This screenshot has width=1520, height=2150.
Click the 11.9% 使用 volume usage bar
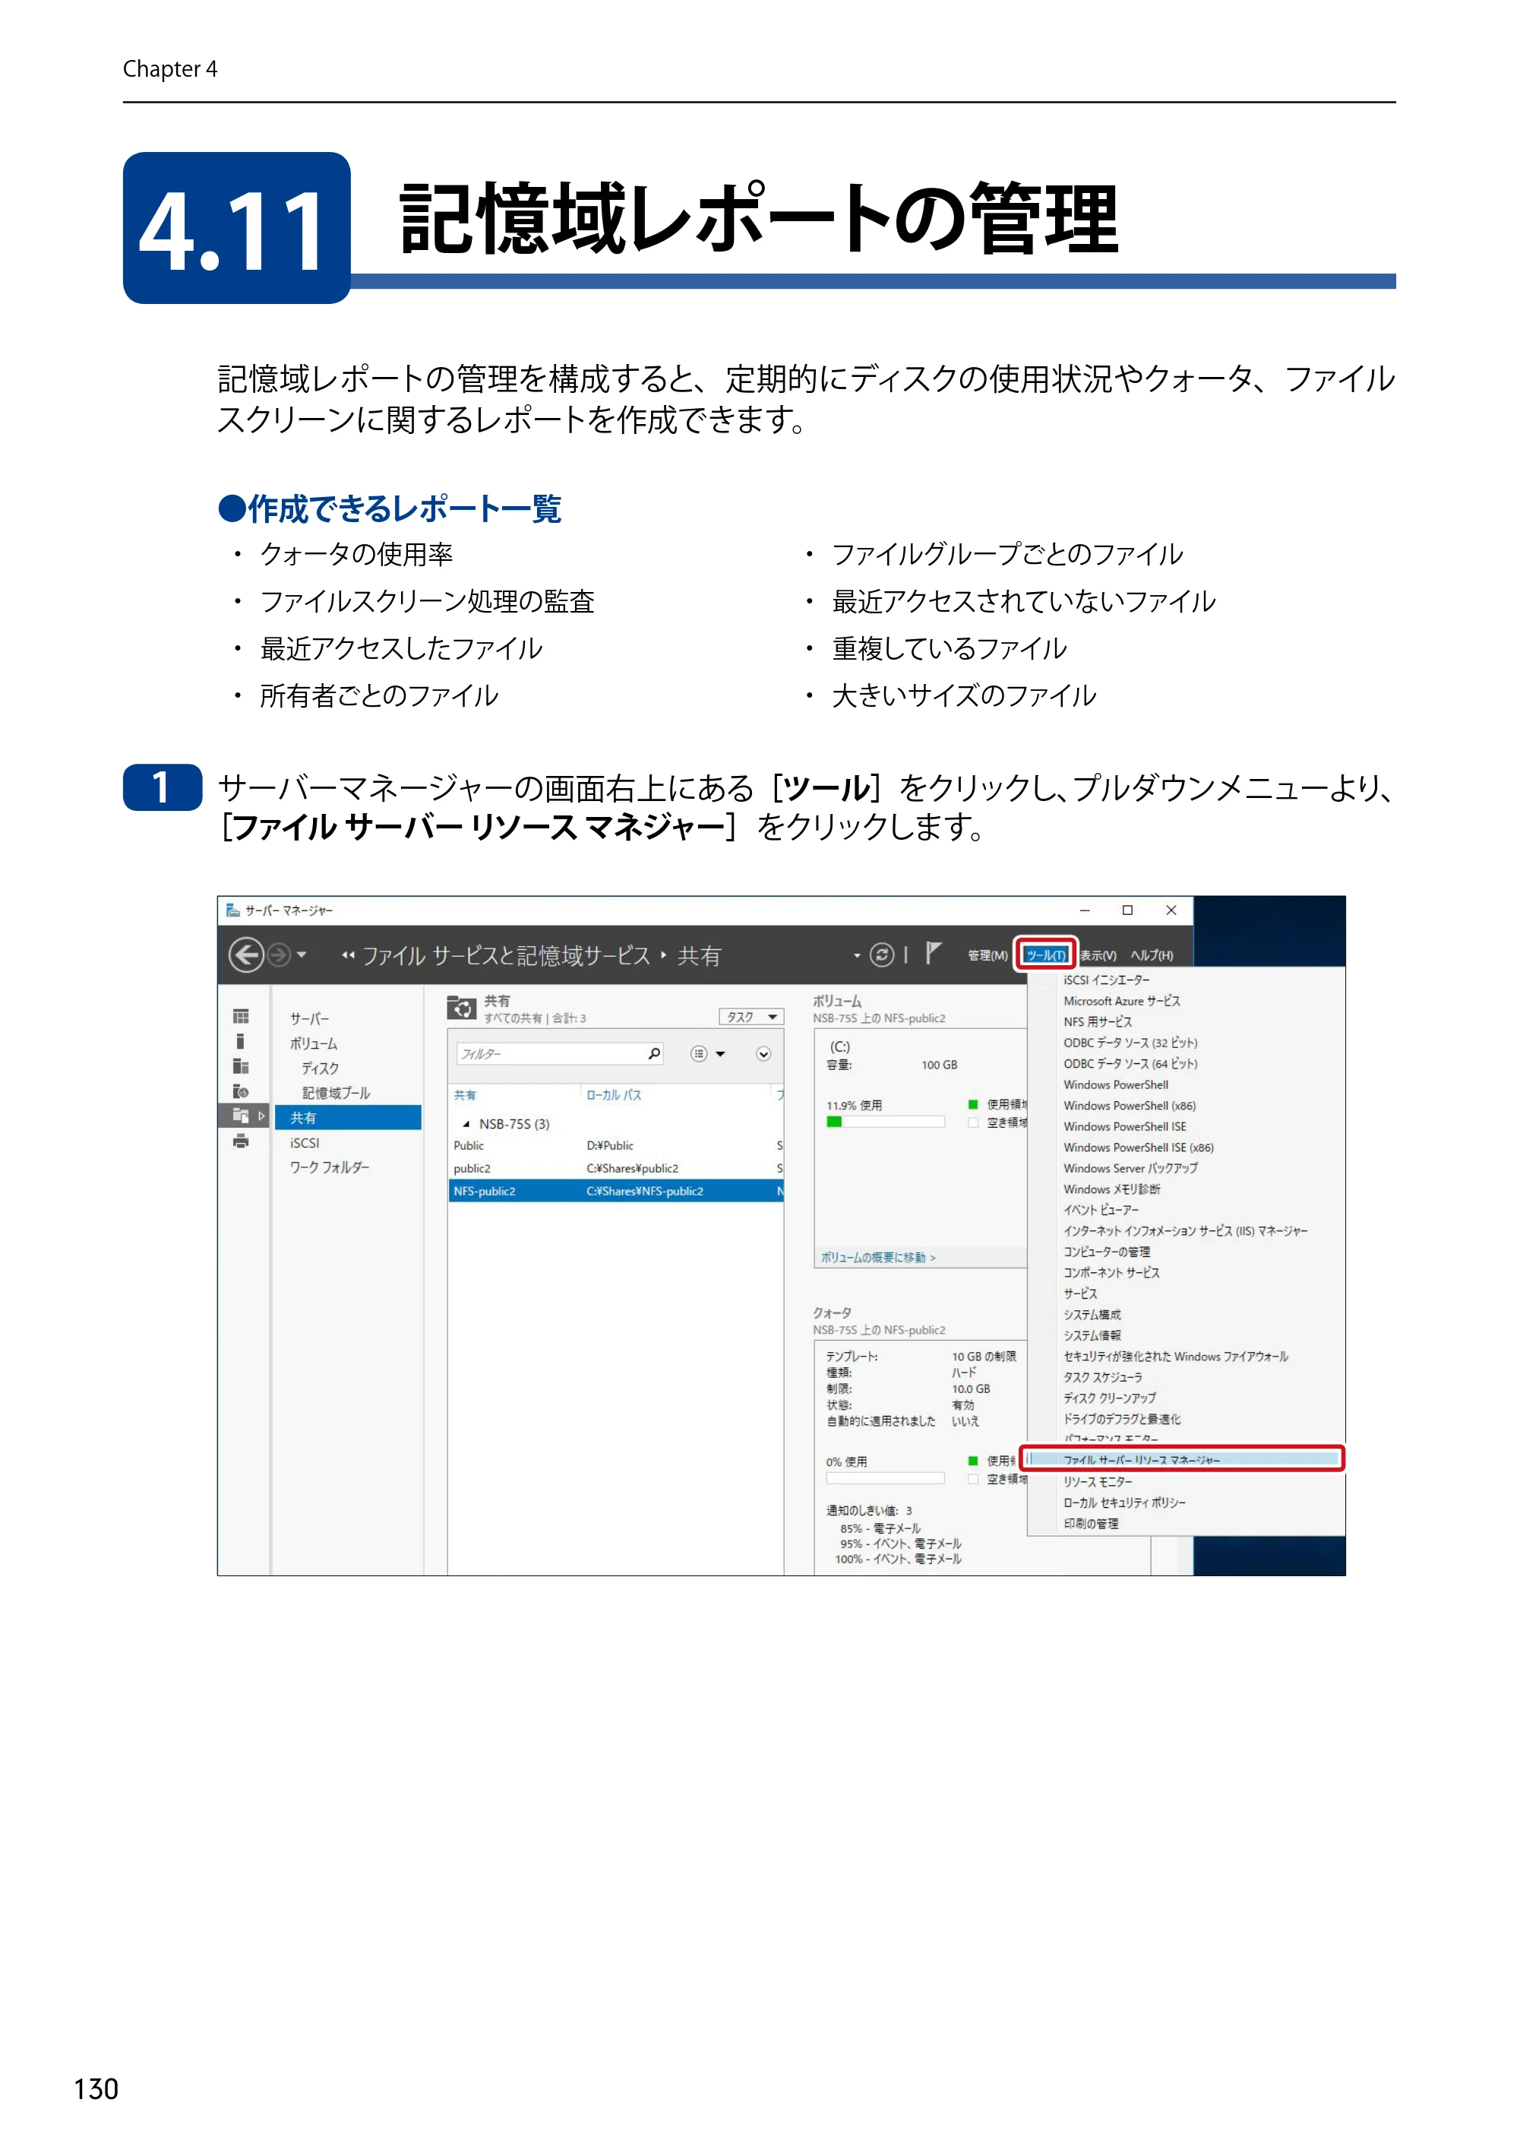pos(886,1122)
